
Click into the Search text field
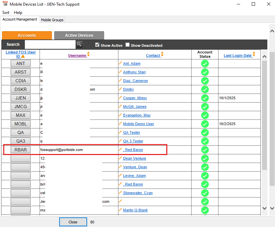(50, 44)
